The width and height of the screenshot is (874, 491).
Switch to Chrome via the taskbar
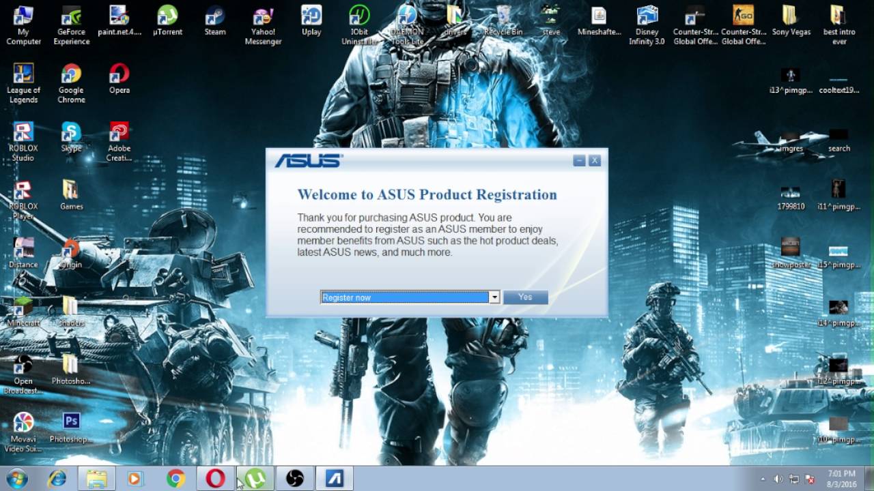click(175, 479)
